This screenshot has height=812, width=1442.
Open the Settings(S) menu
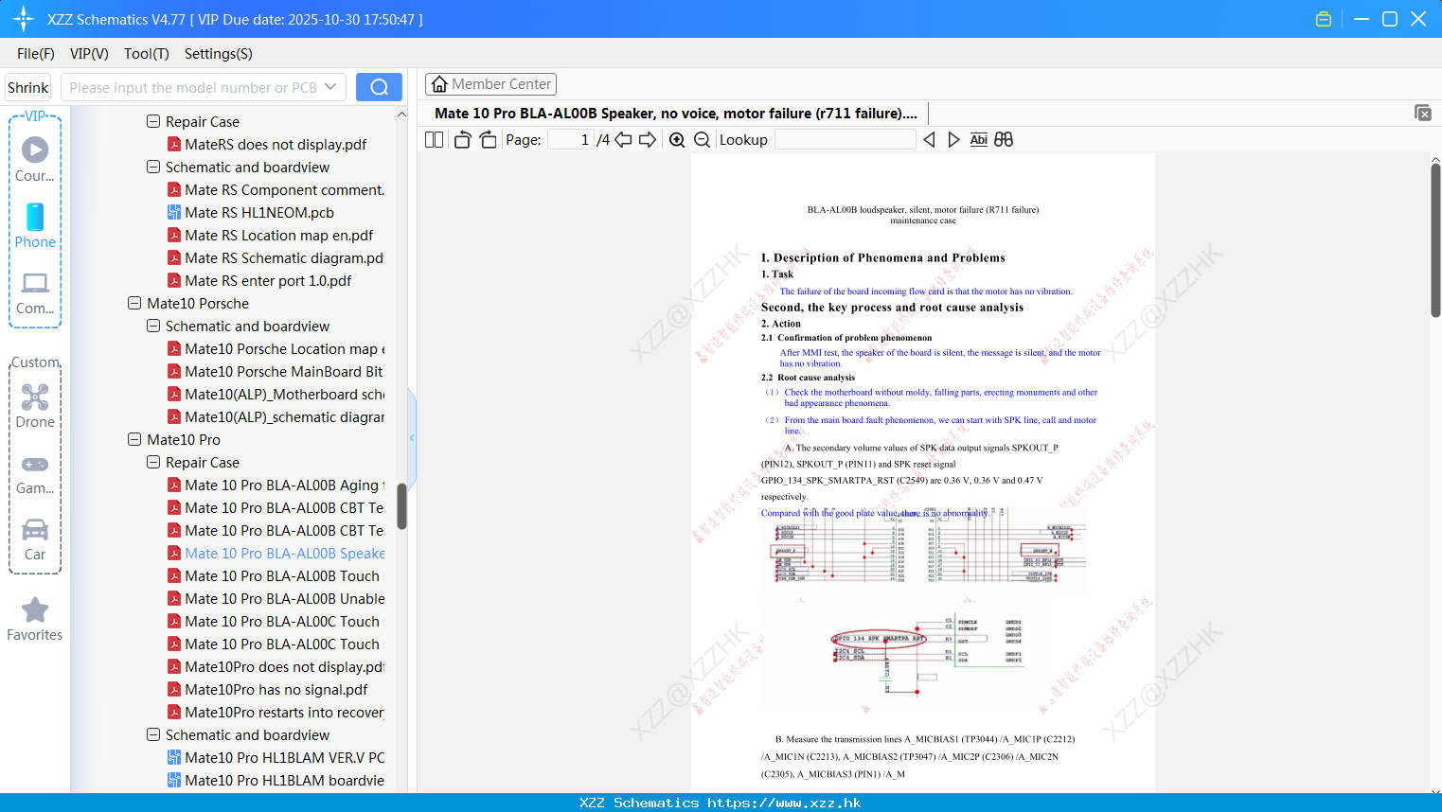click(219, 54)
